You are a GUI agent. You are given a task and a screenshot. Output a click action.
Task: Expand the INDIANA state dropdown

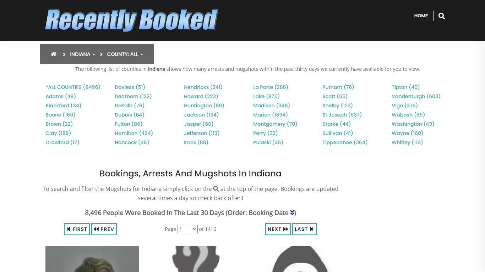click(82, 54)
